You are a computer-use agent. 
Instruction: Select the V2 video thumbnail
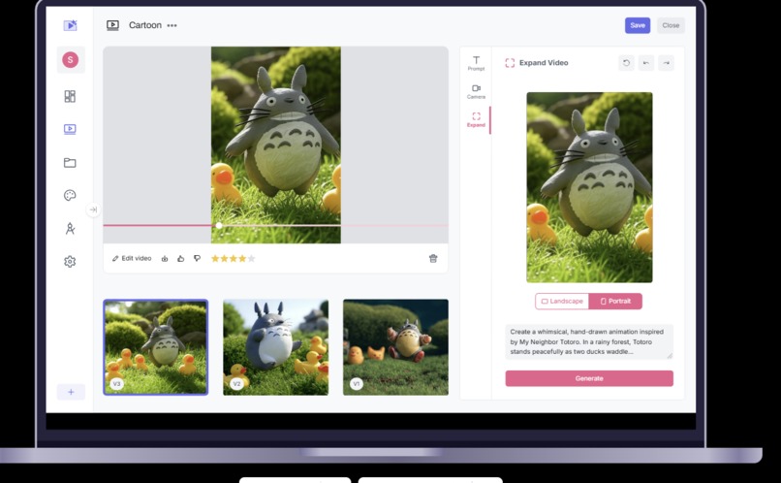click(276, 347)
